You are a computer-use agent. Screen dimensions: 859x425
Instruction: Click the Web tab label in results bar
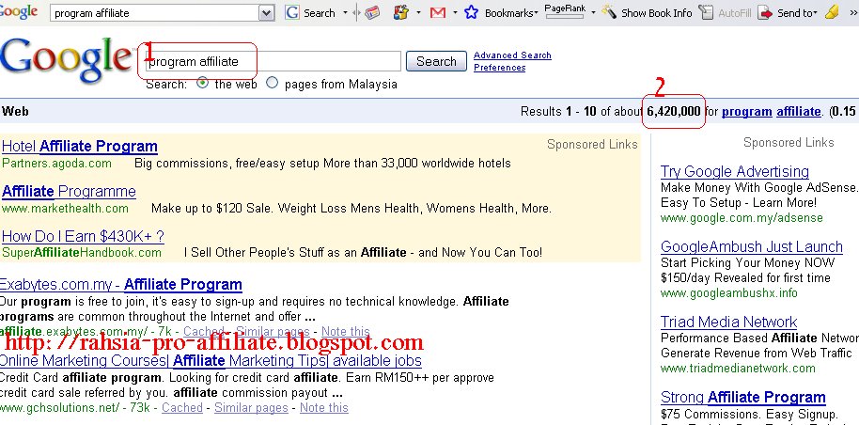click(15, 111)
